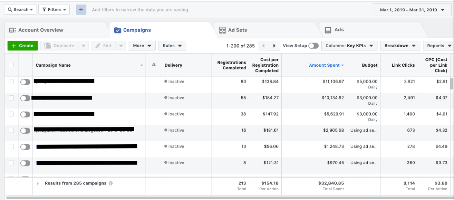Sort by Registrations Completed column

tap(230, 65)
